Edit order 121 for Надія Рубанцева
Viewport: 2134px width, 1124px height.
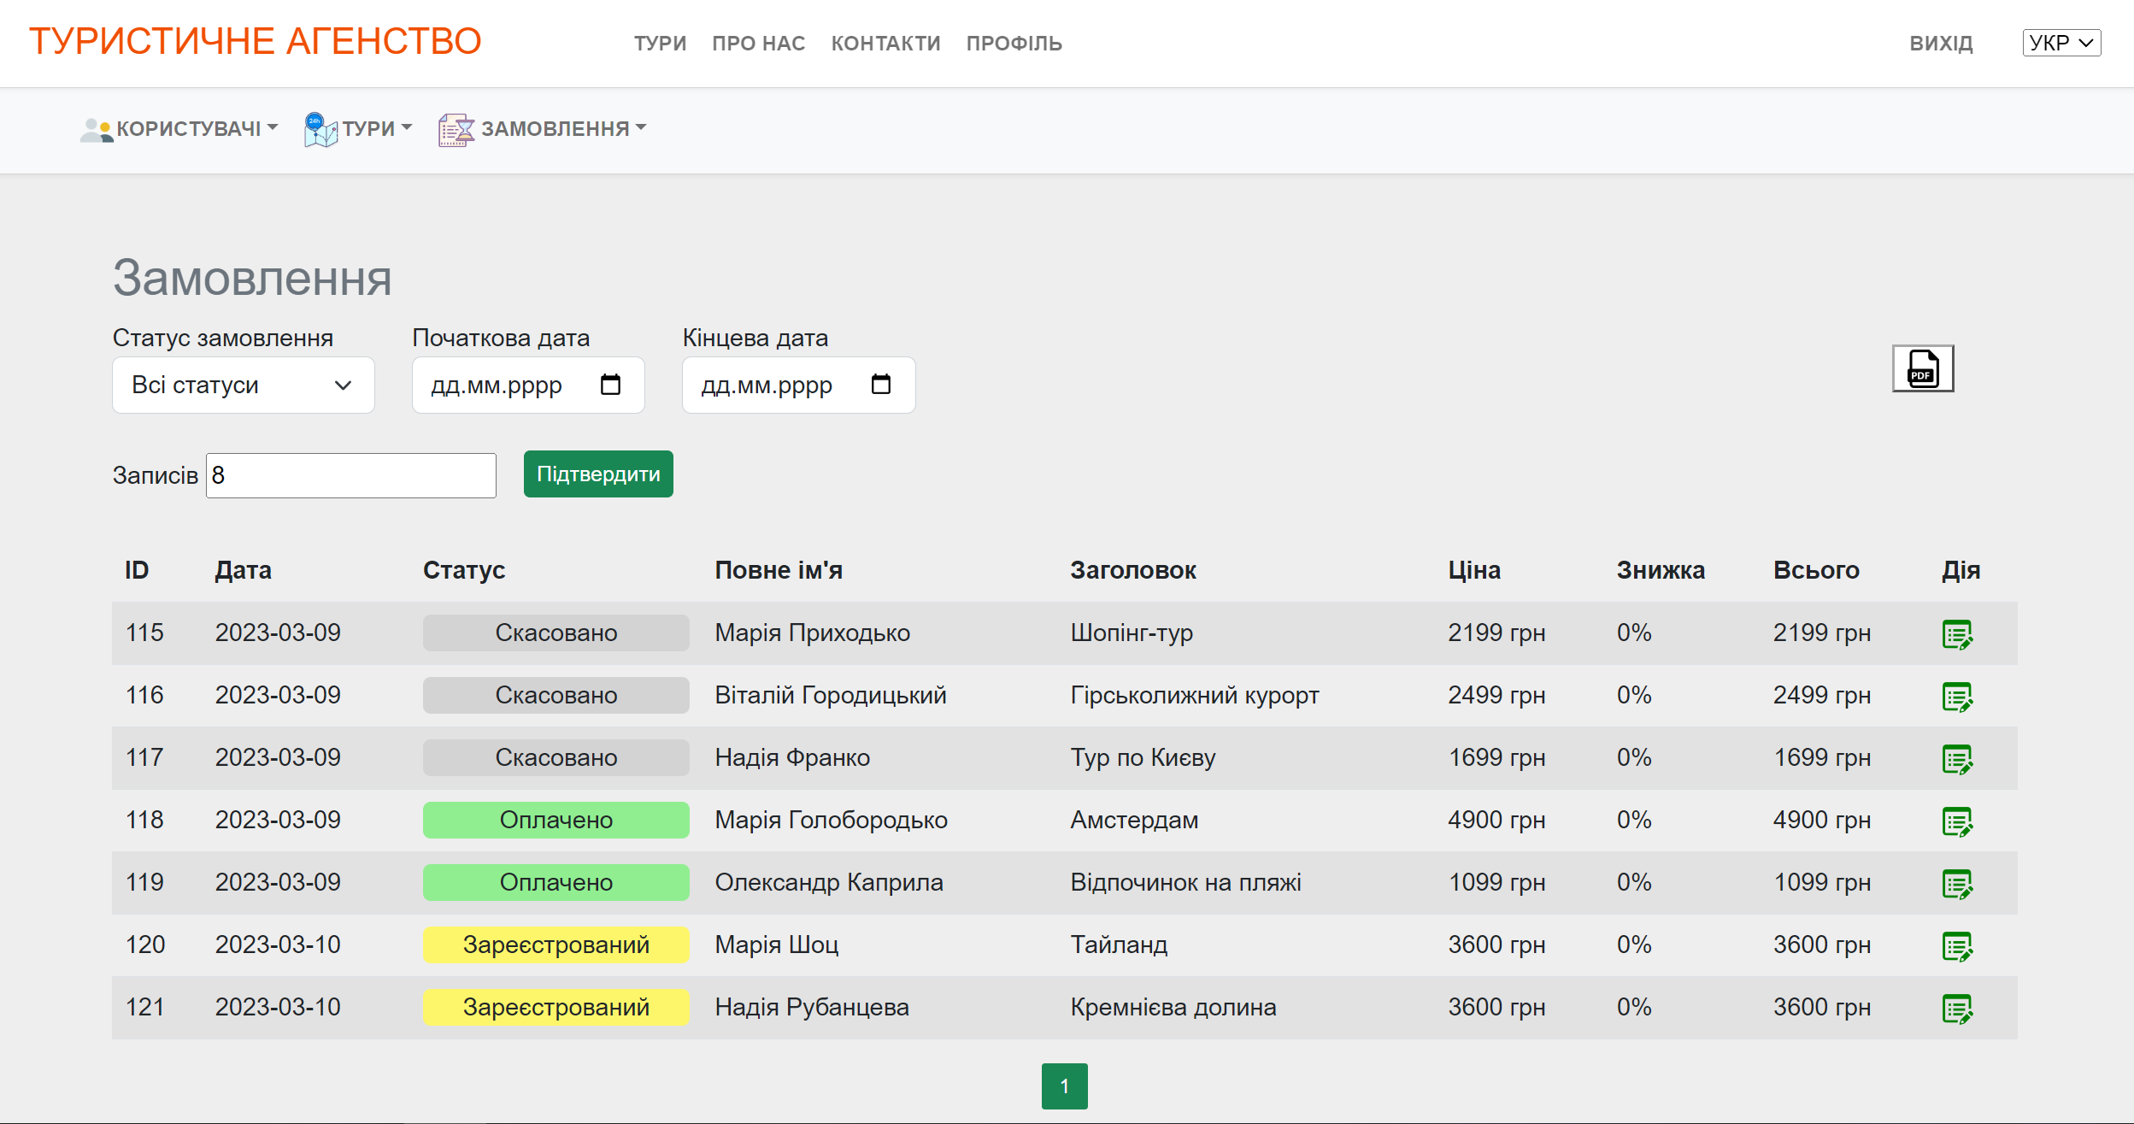tap(1957, 1009)
